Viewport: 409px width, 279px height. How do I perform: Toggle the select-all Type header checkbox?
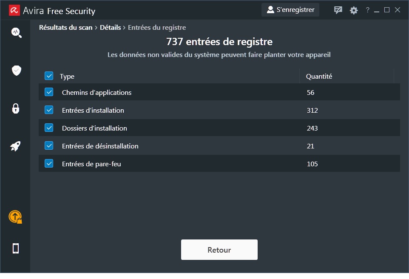click(49, 76)
